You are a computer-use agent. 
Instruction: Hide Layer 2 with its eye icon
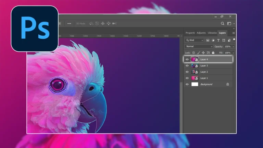[187, 72]
